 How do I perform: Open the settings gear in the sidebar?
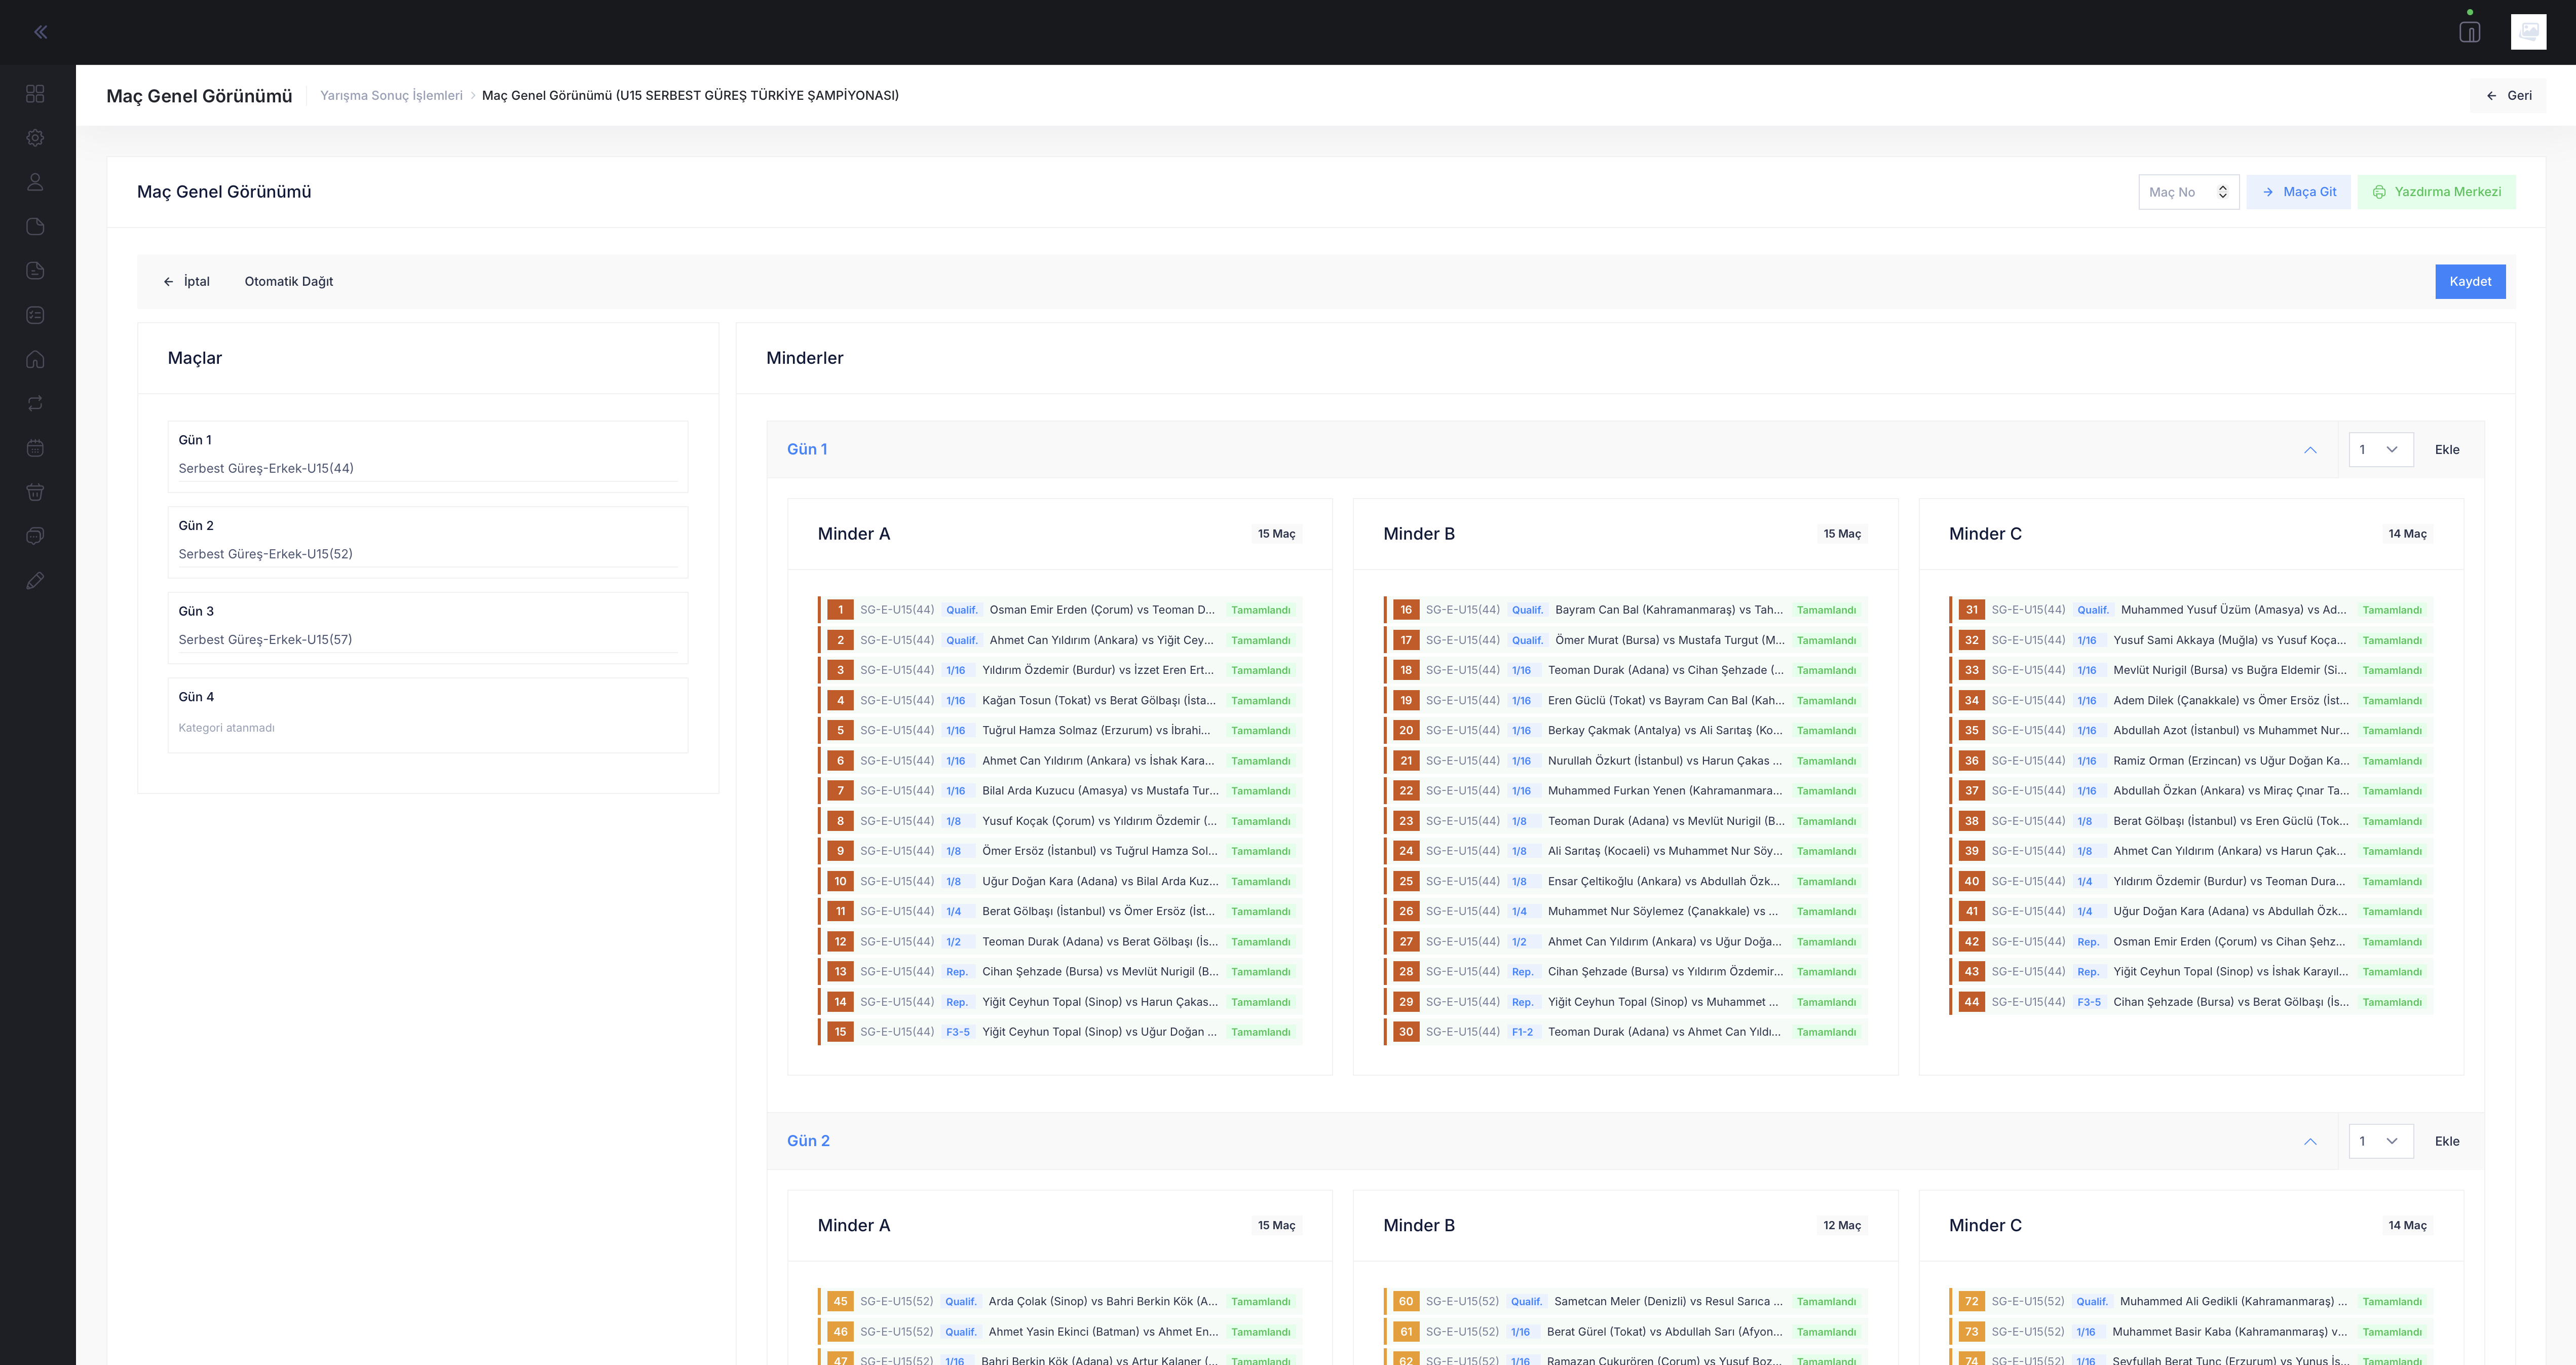click(x=35, y=138)
